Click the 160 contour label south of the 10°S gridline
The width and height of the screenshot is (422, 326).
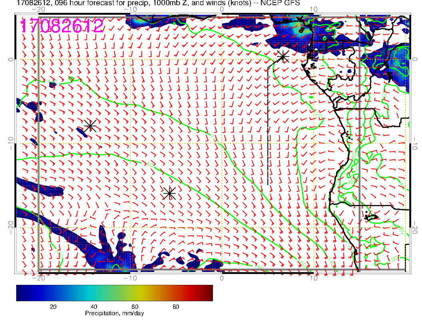pyautogui.click(x=149, y=164)
